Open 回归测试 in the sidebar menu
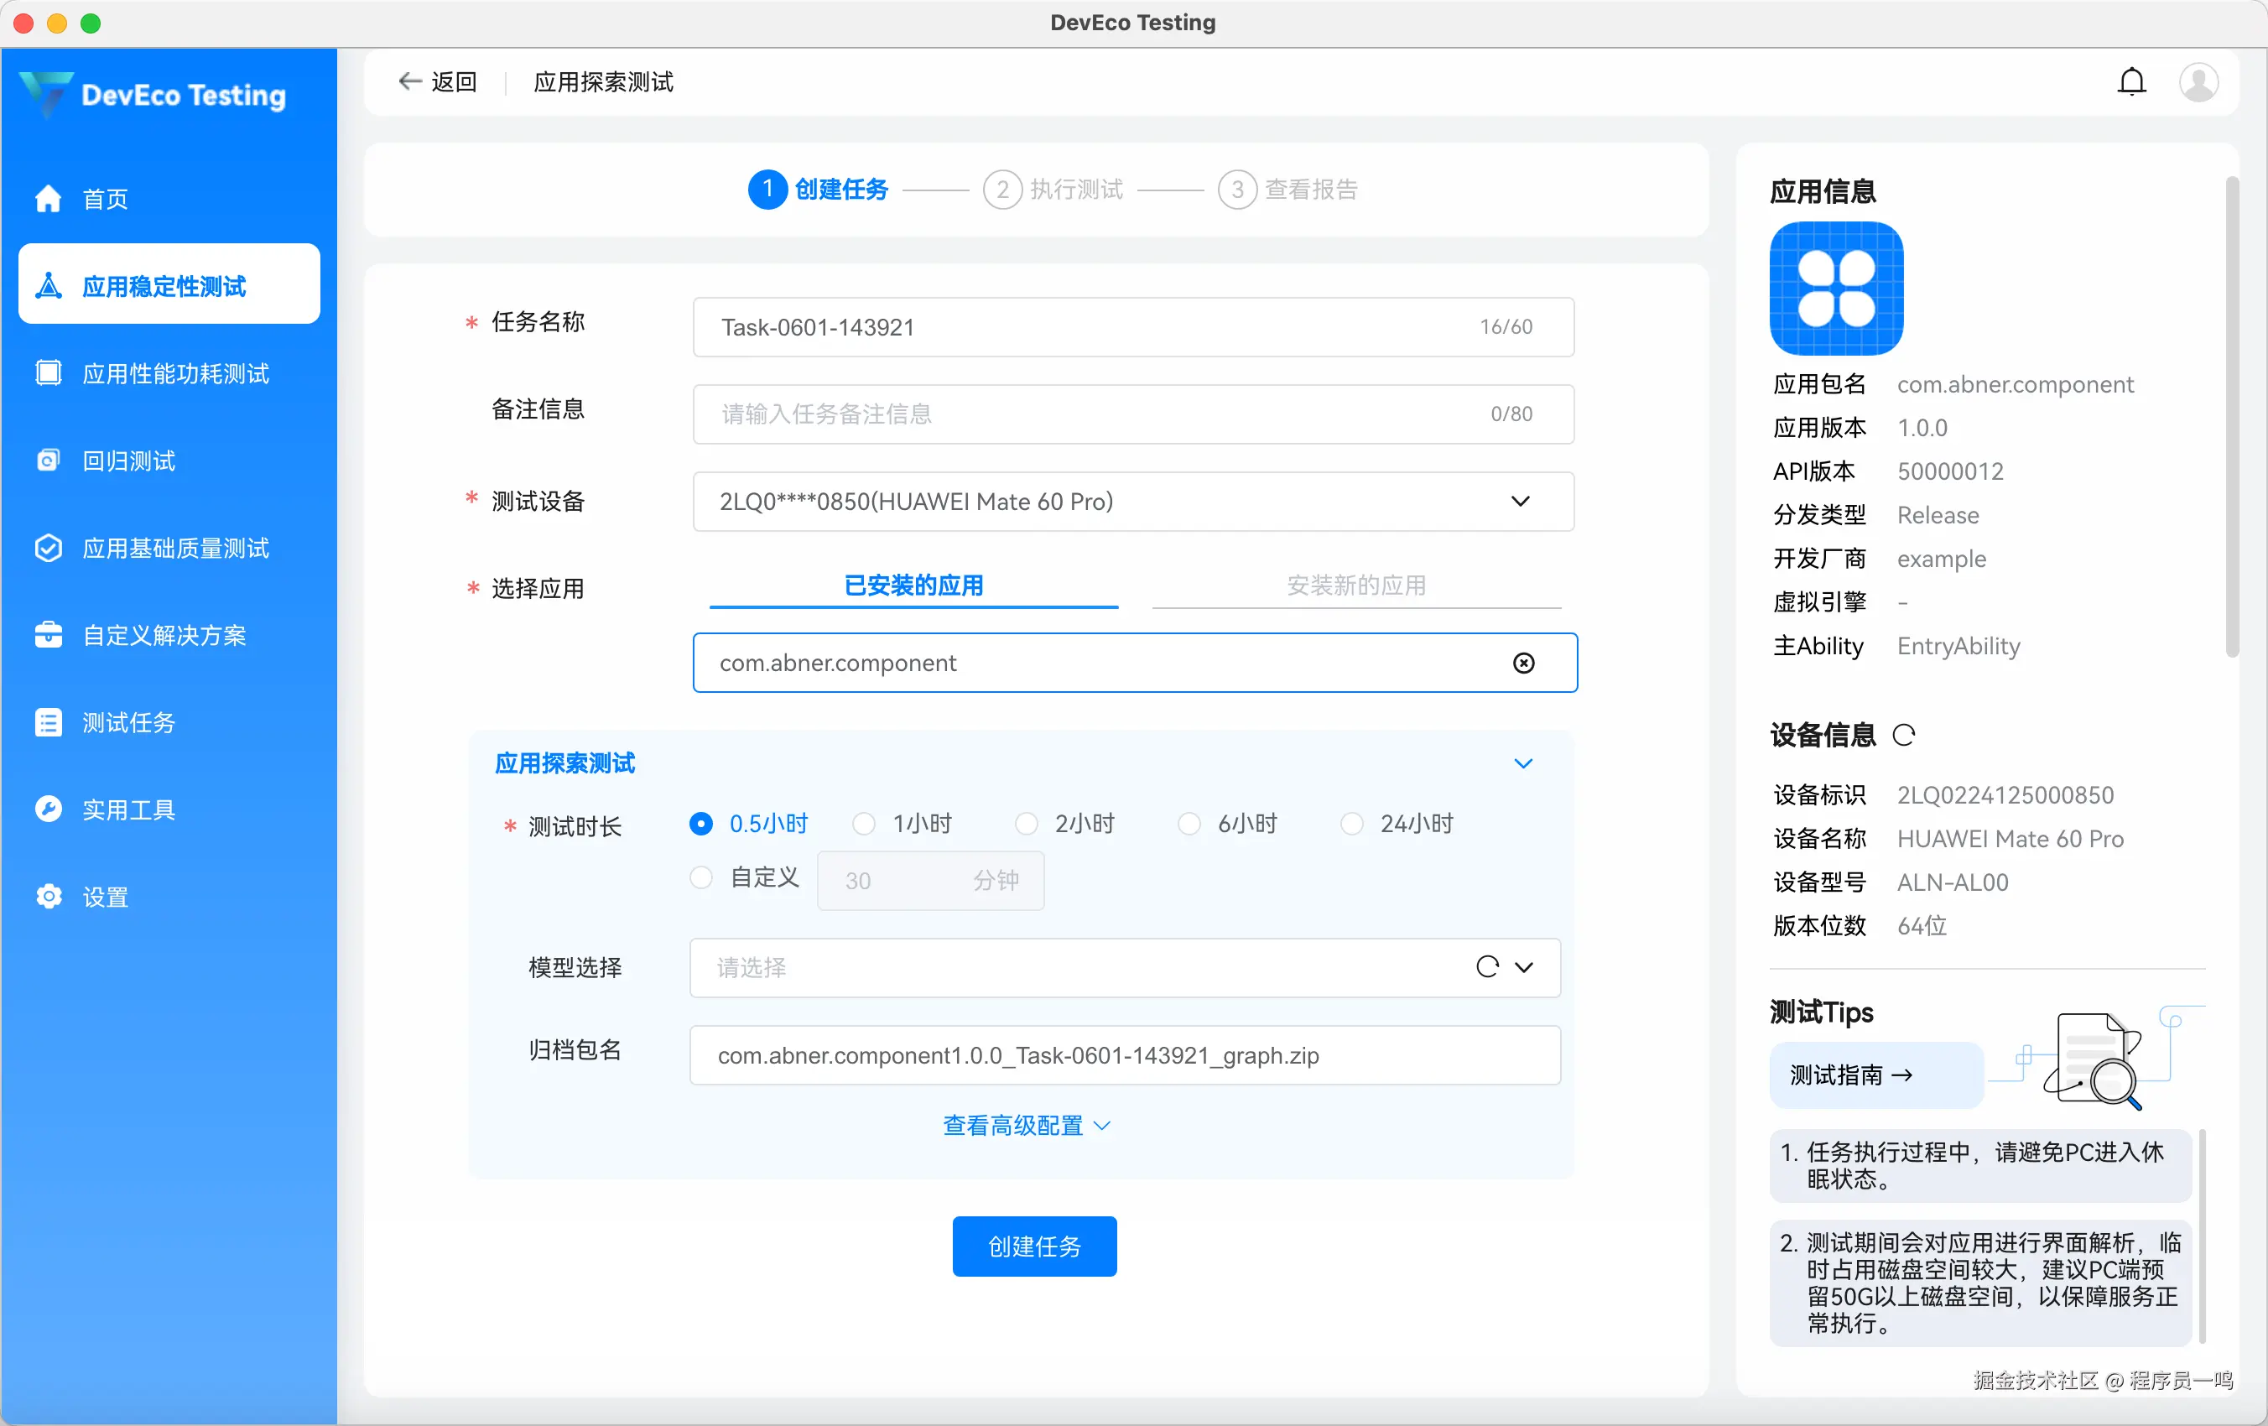Image resolution: width=2268 pixels, height=1426 pixels. pos(129,461)
